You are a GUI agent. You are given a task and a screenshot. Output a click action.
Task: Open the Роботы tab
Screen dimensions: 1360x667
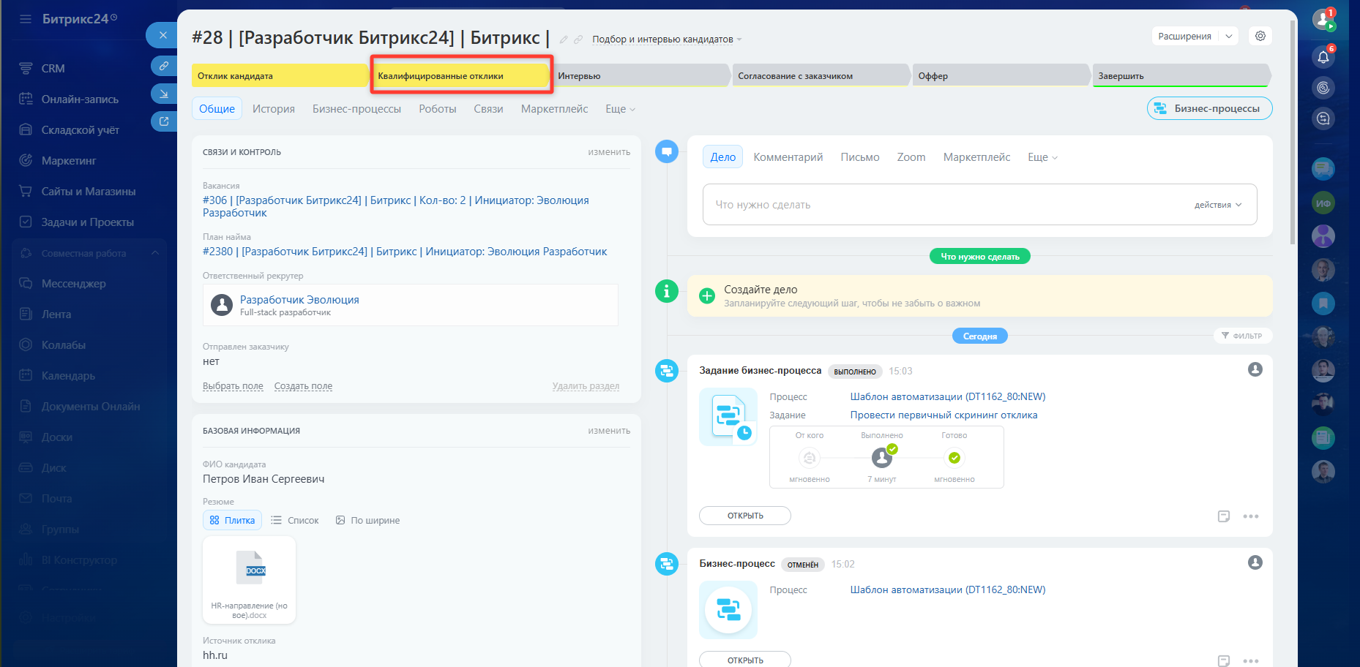pyautogui.click(x=438, y=109)
